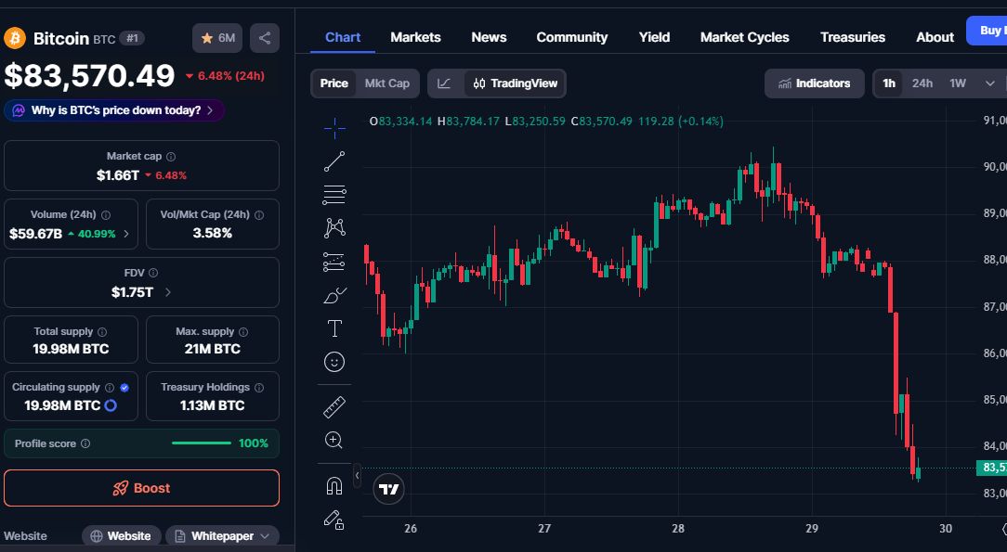
Task: Click circulating supply progress ring
Action: (x=111, y=405)
